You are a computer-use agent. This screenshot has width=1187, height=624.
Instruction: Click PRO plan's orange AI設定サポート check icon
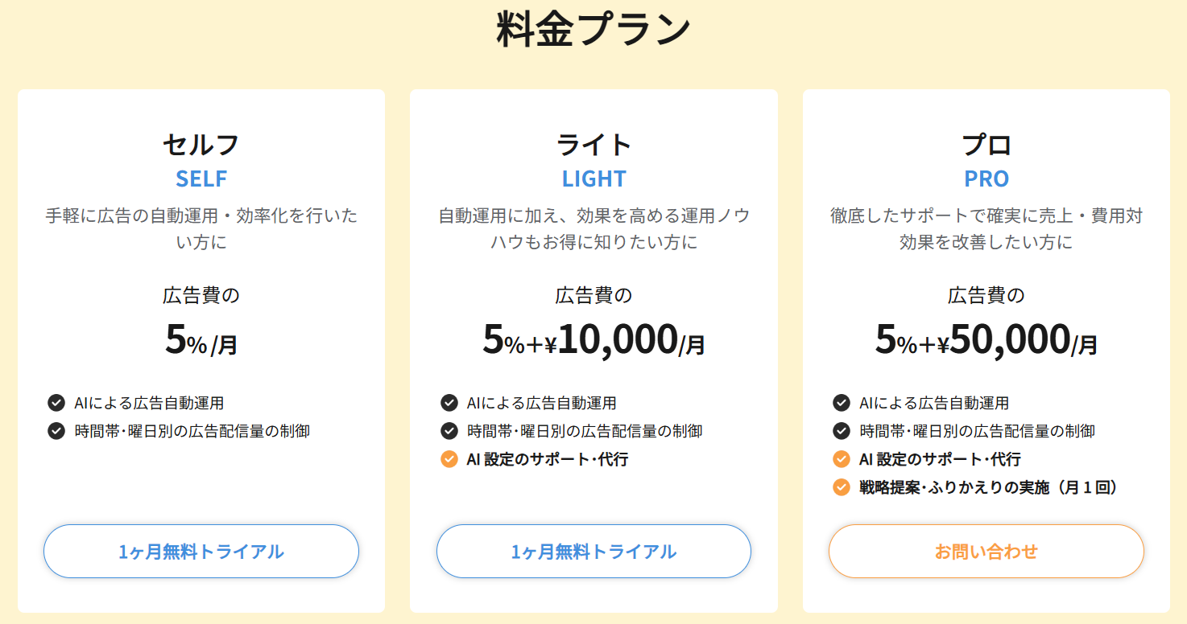(842, 459)
